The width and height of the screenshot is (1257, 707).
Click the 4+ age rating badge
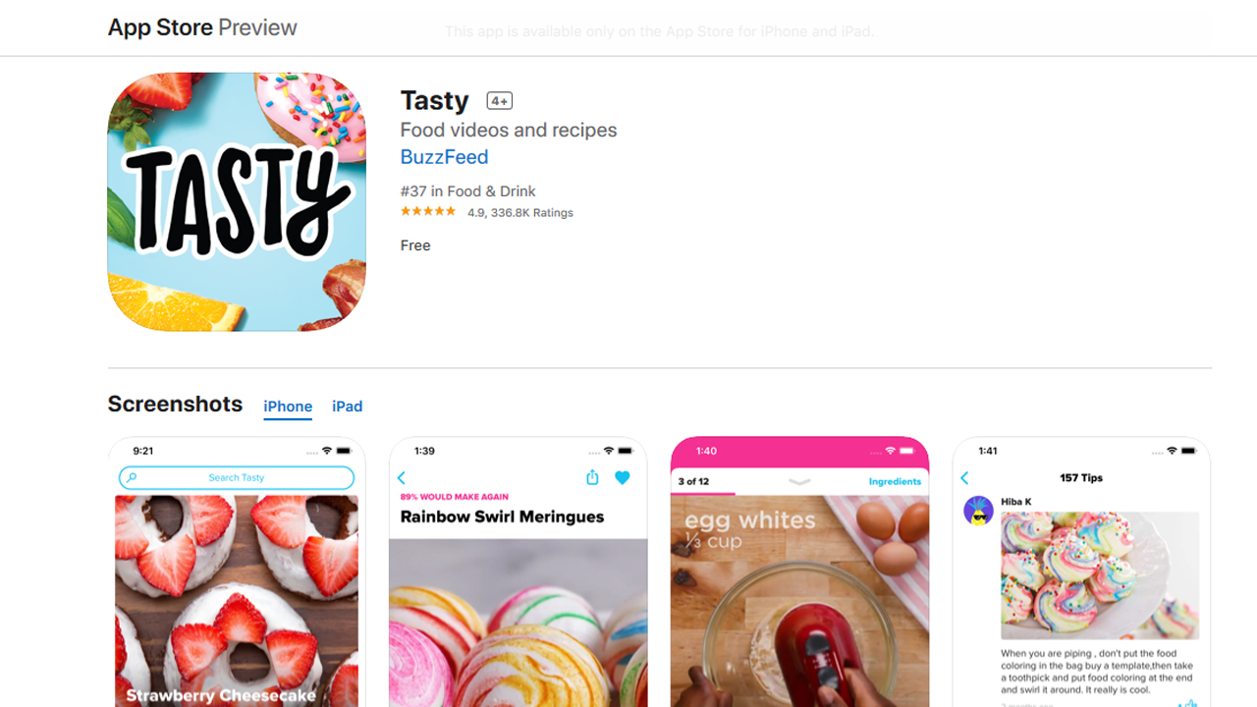coord(499,101)
